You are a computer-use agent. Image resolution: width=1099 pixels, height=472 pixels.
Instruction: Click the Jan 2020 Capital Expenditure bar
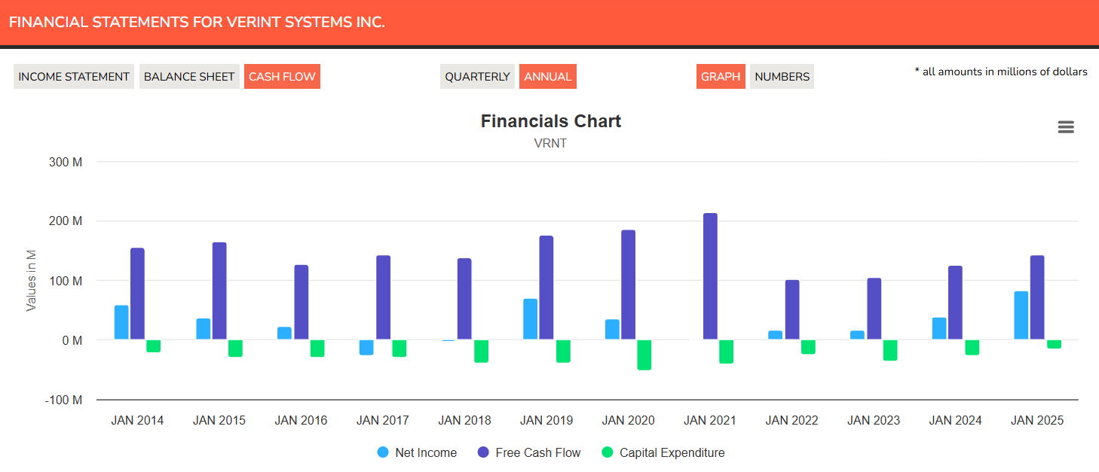644,355
